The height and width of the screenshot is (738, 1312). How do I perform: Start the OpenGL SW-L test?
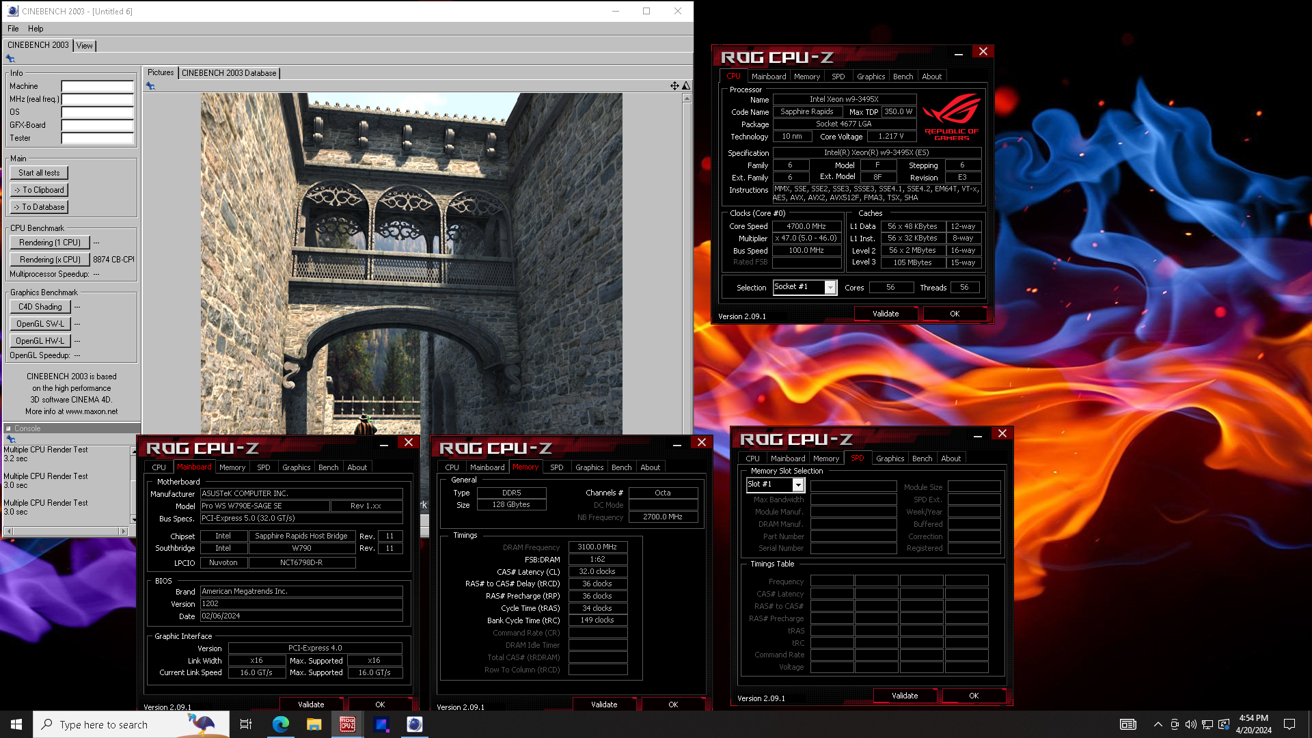click(40, 324)
